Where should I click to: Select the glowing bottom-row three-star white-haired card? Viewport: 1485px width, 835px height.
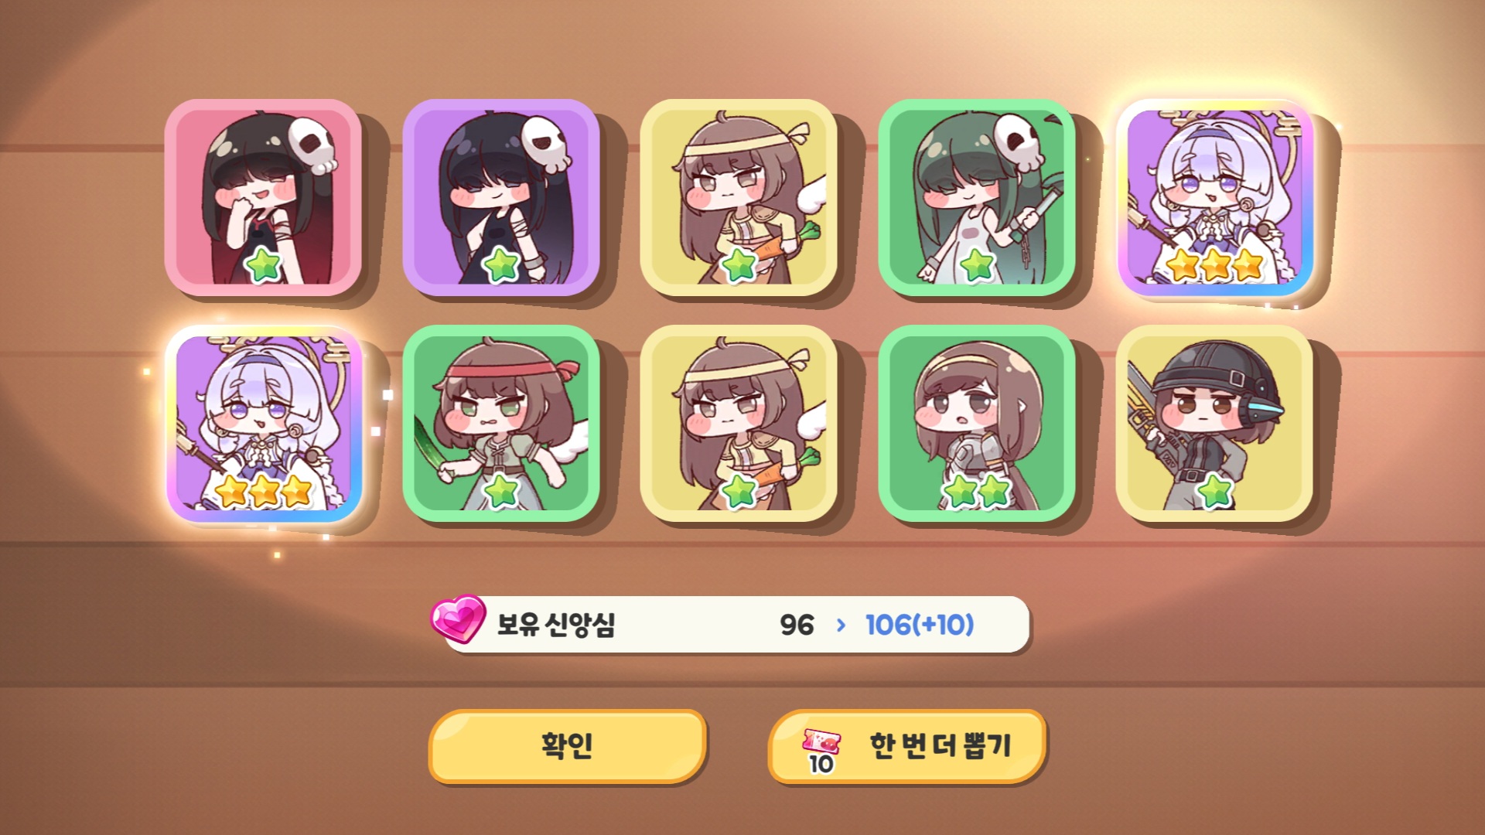point(263,424)
